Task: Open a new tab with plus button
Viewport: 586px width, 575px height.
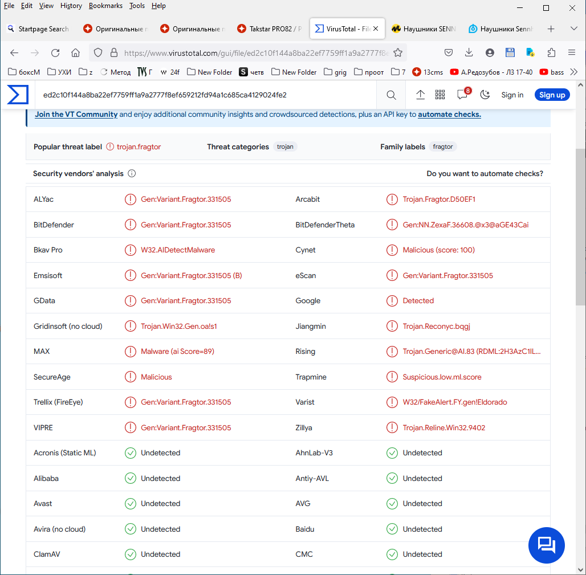Action: 551,28
